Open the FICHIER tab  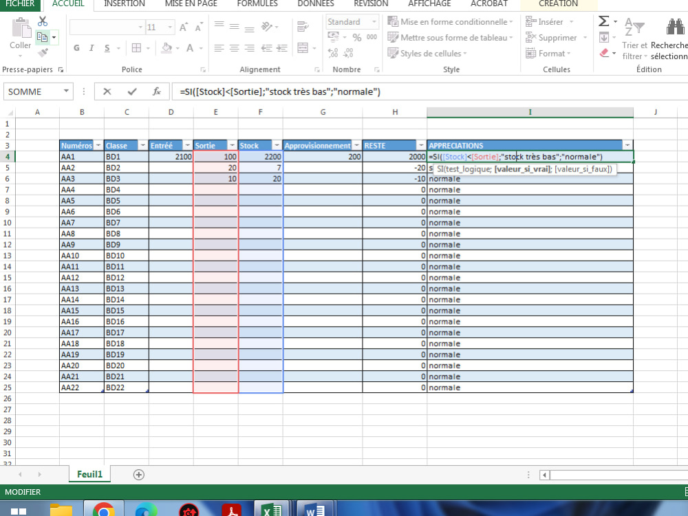(20, 4)
